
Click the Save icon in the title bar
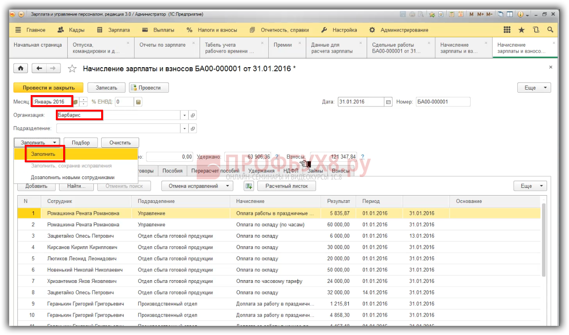point(403,15)
